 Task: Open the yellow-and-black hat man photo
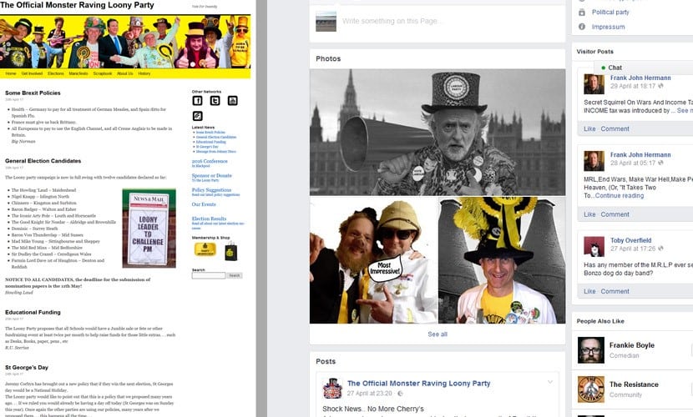tap(502, 260)
